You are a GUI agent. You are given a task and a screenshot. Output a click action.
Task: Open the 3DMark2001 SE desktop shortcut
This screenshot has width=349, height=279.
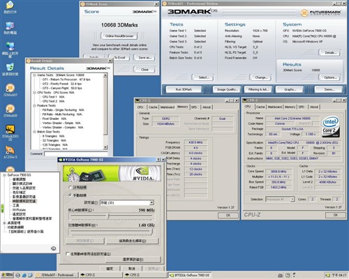[x=10, y=133]
